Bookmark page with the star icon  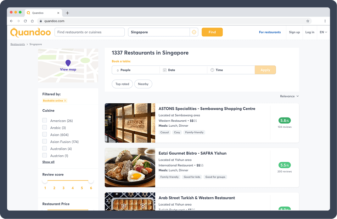click(x=308, y=21)
